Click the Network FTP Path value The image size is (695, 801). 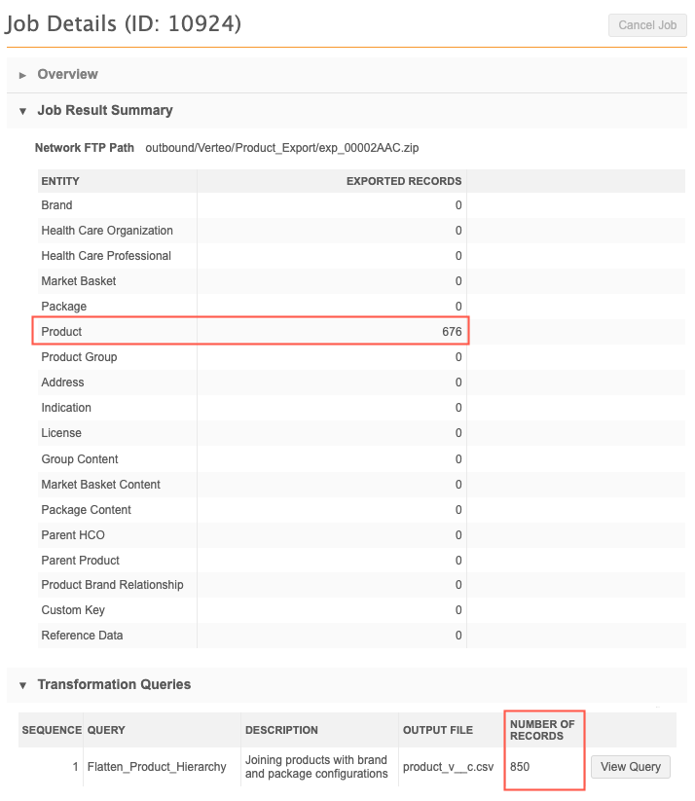[283, 148]
